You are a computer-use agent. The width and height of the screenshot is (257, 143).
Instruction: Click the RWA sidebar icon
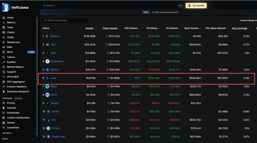[4, 47]
